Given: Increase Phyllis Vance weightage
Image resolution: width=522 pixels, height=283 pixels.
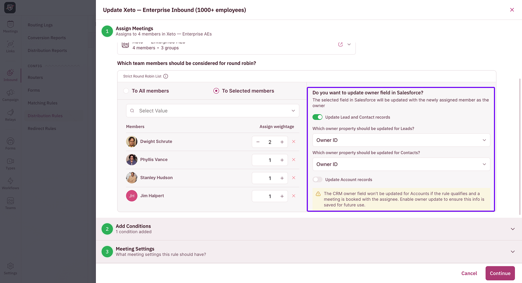Looking at the screenshot, I should pos(282,160).
